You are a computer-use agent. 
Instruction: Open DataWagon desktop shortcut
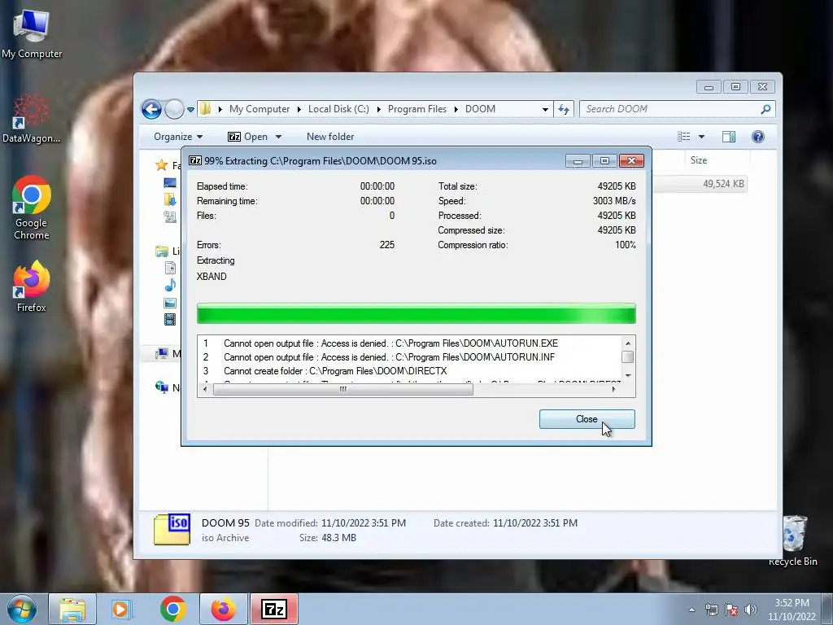point(32,118)
